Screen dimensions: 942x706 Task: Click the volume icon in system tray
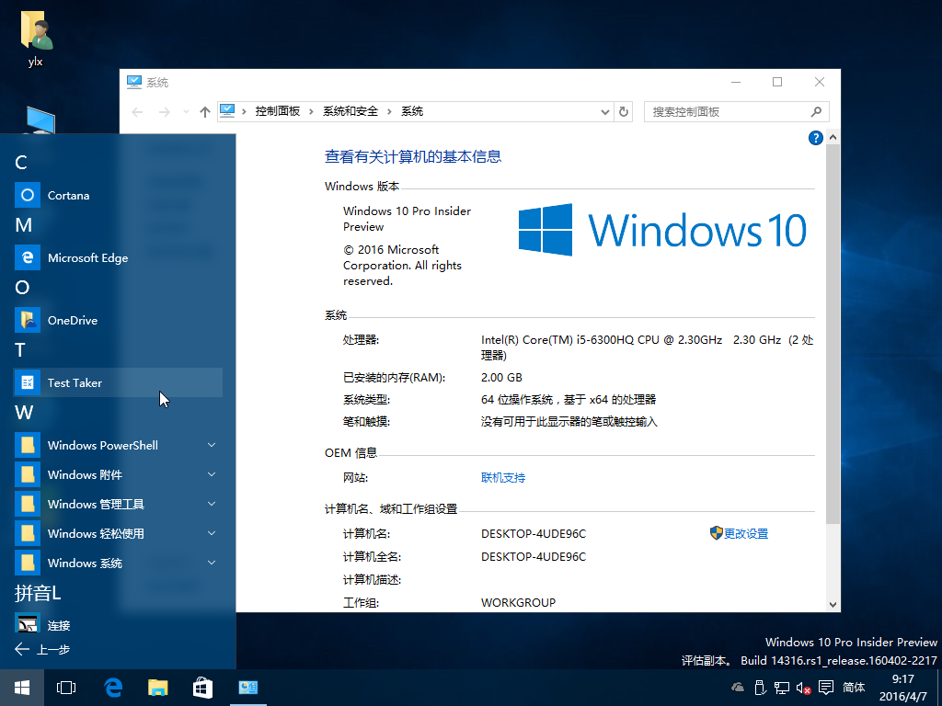802,688
